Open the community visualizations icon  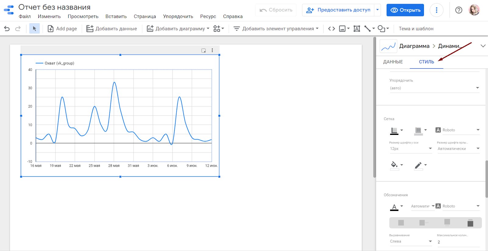point(217,29)
